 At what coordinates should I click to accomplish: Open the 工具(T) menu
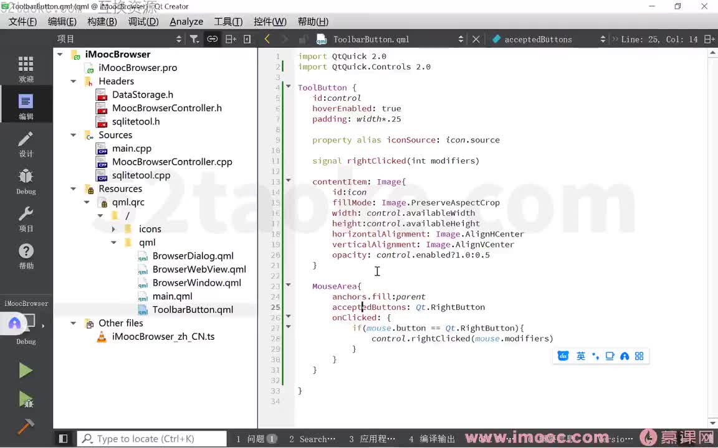pos(229,22)
